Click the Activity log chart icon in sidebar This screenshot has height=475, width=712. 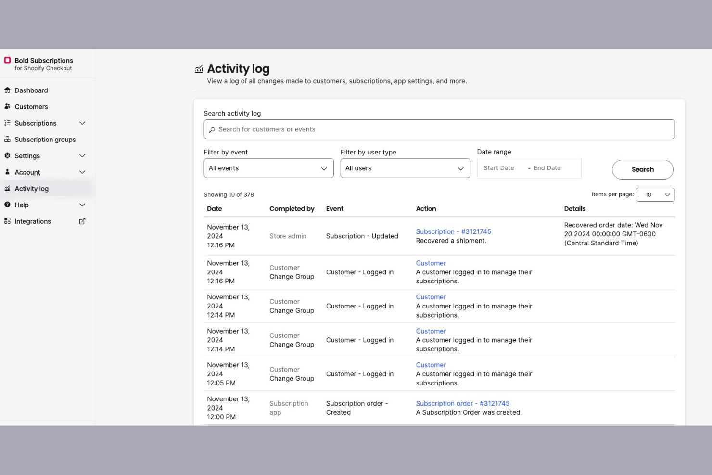(x=7, y=188)
